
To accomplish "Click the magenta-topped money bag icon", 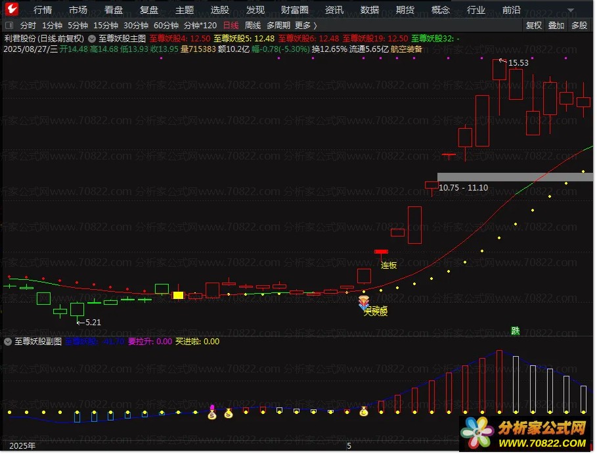I will [x=212, y=413].
